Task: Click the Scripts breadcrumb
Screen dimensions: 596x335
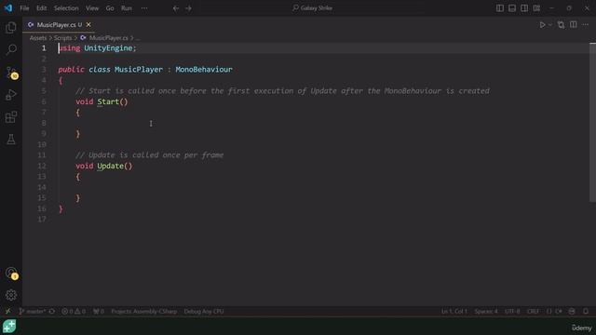Action: point(62,38)
